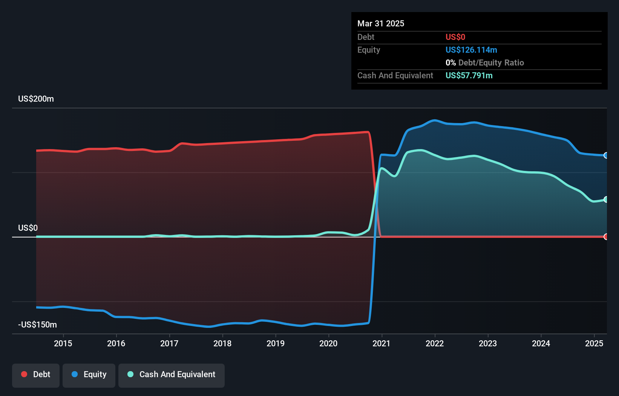Click the US$126.114m equity value
This screenshot has height=396, width=619.
(471, 50)
